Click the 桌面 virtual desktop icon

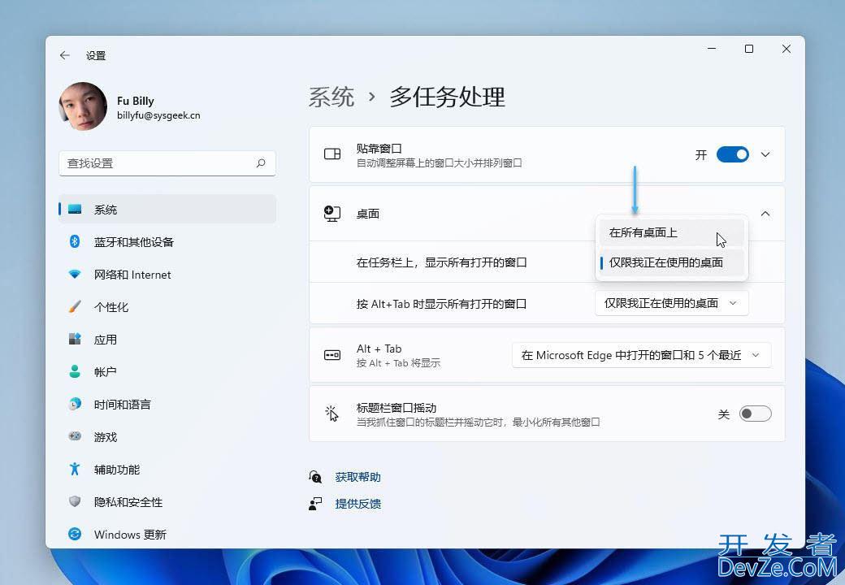tap(332, 214)
